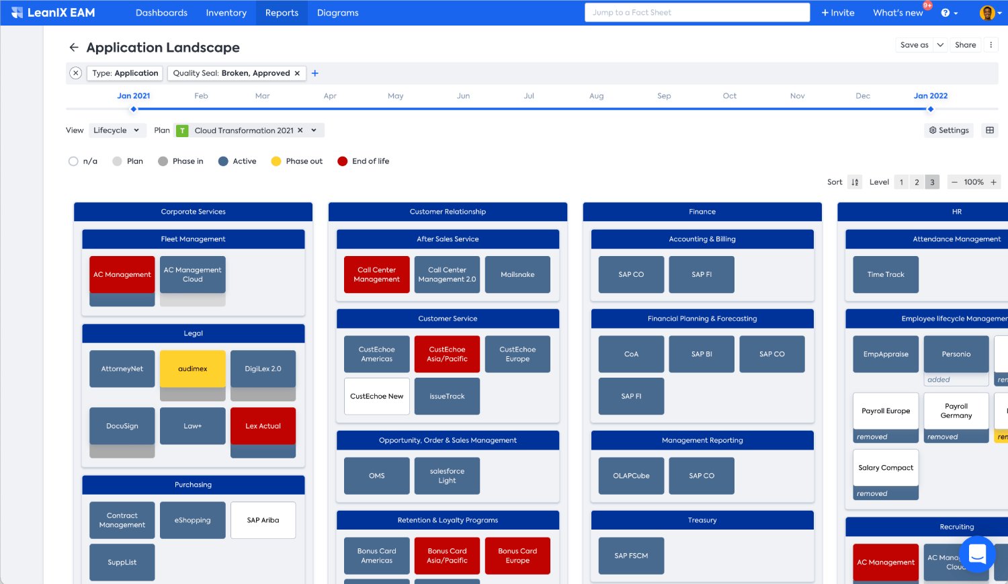The width and height of the screenshot is (1008, 584).
Task: Set hierarchy Level to 3
Action: [932, 182]
